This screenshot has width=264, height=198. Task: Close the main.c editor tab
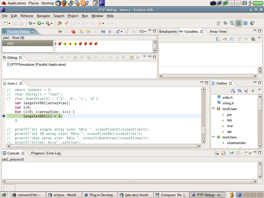(21, 83)
